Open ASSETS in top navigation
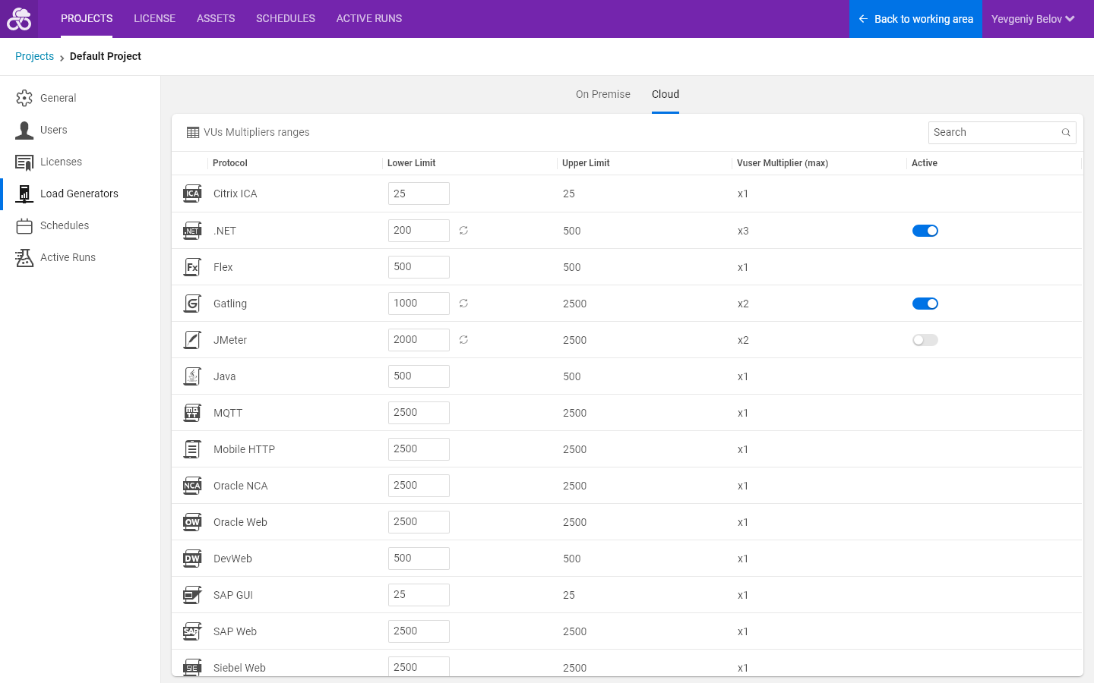This screenshot has width=1094, height=683. click(x=216, y=18)
